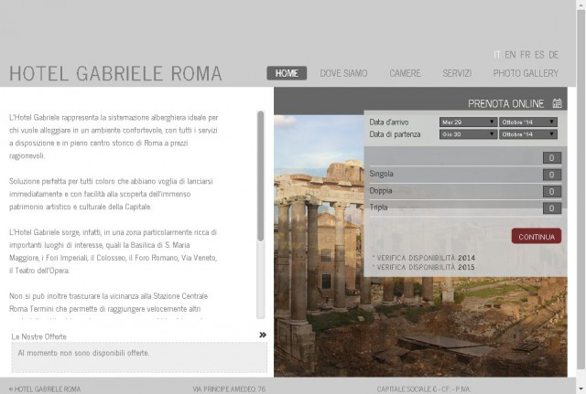Image resolution: width=586 pixels, height=394 pixels.
Task: Click the 'PRENOTA ONLINE' heading text
Action: pyautogui.click(x=505, y=103)
